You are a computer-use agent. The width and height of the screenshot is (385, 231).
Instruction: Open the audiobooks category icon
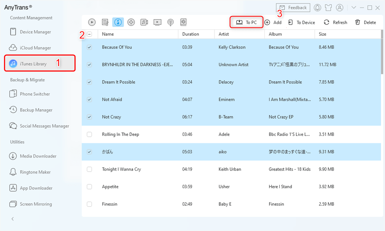pos(183,22)
